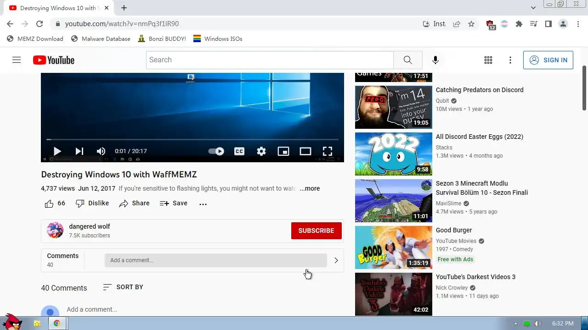Click the URL address bar

(237, 24)
